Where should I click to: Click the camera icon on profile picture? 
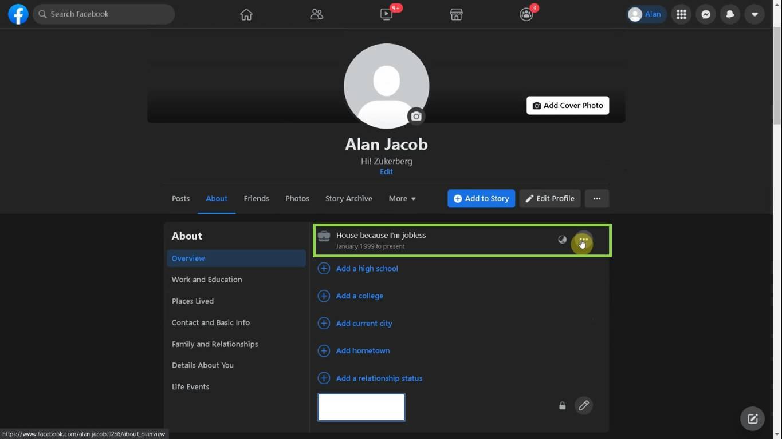416,116
